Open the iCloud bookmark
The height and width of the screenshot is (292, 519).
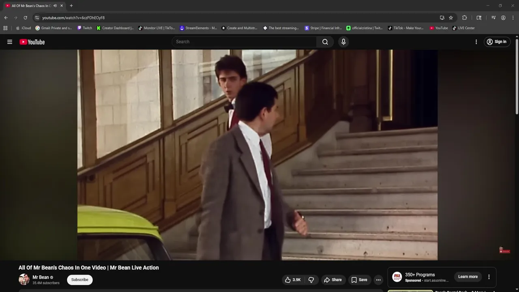23,28
